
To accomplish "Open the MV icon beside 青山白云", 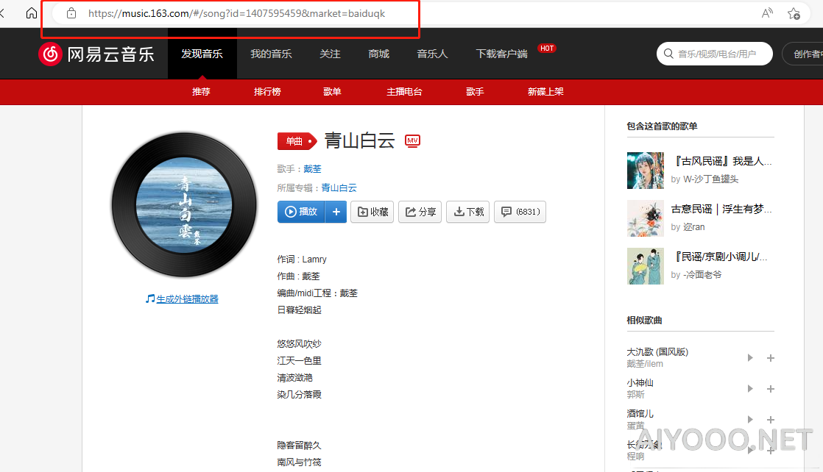I will 412,140.
